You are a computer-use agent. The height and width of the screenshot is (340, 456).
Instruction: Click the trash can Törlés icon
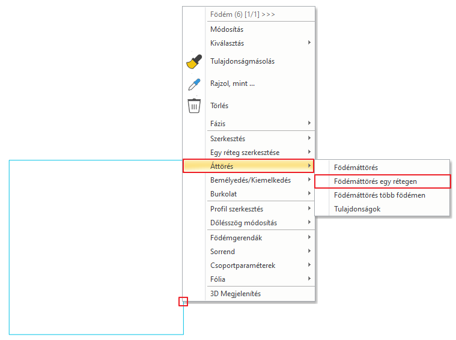click(x=194, y=106)
